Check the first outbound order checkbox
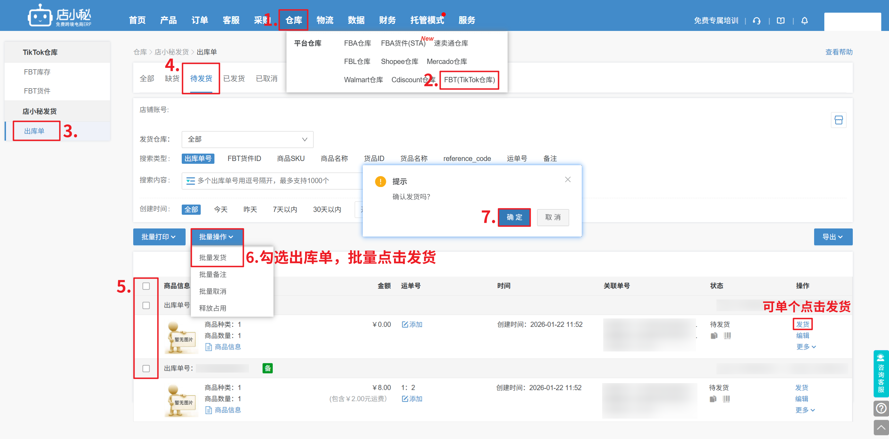Screen dimensions: 889x439 tap(146, 305)
